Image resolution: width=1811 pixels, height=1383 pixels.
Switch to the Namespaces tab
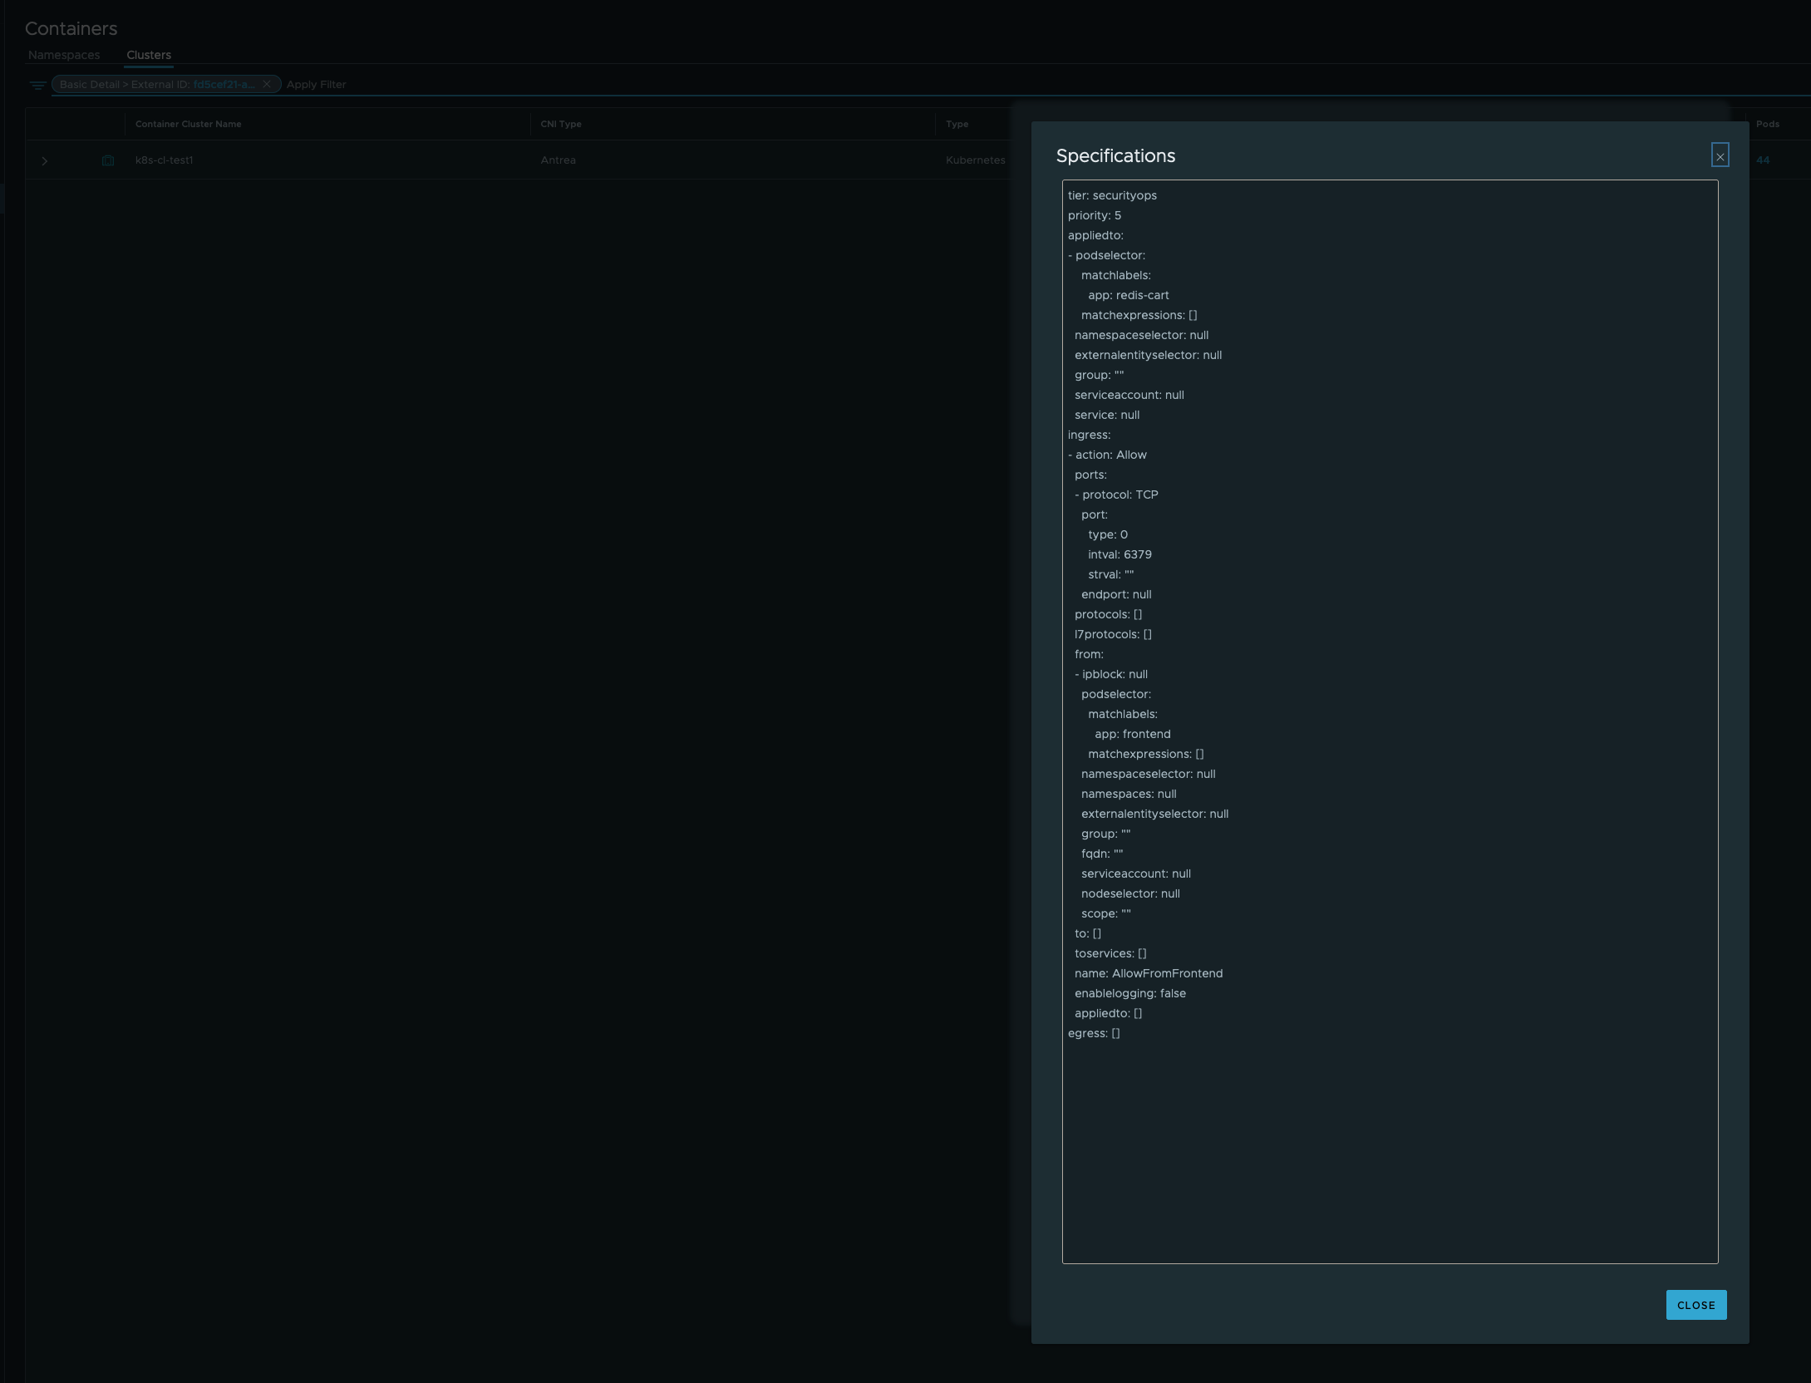pos(63,55)
